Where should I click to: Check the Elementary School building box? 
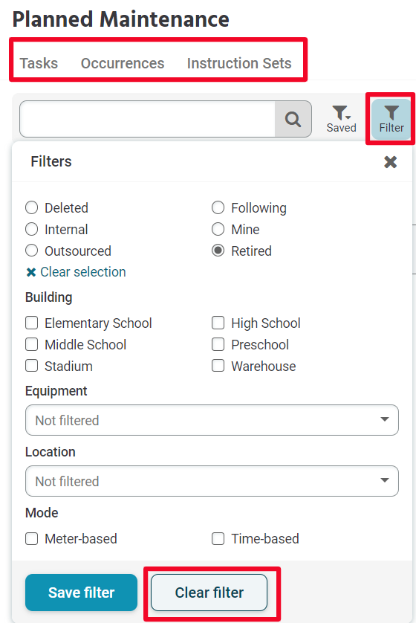32,323
